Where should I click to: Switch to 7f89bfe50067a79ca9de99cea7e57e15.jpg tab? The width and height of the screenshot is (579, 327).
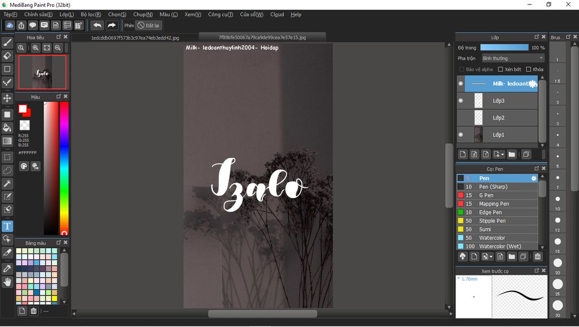tap(262, 37)
